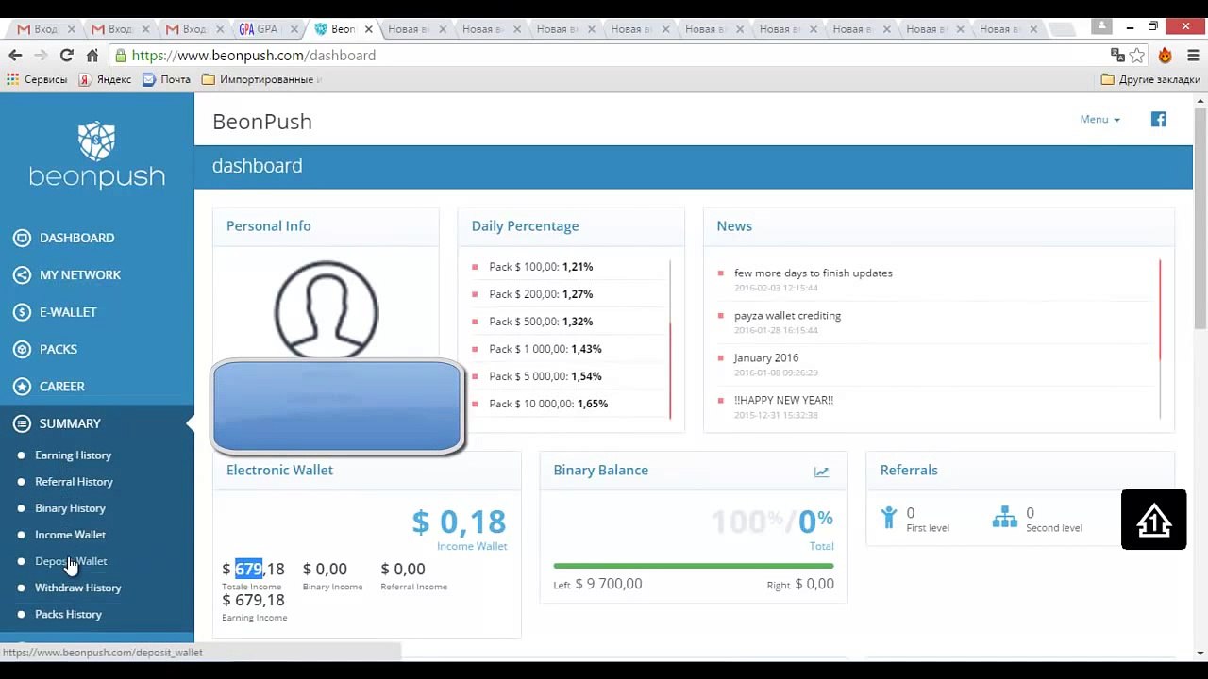Switch to the GPA browser tab

[267, 29]
